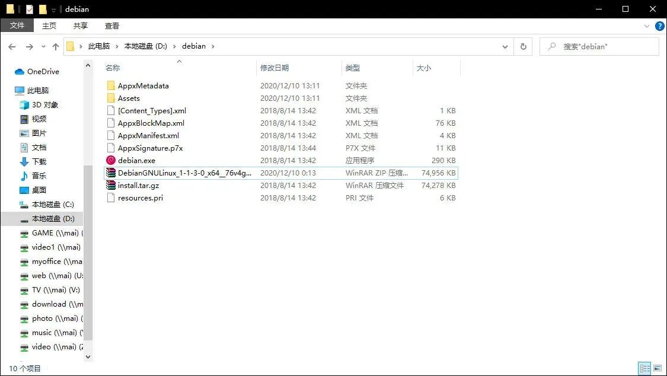Expand dropdown after 此电脑 breadcrumb
The width and height of the screenshot is (667, 376).
click(x=117, y=46)
